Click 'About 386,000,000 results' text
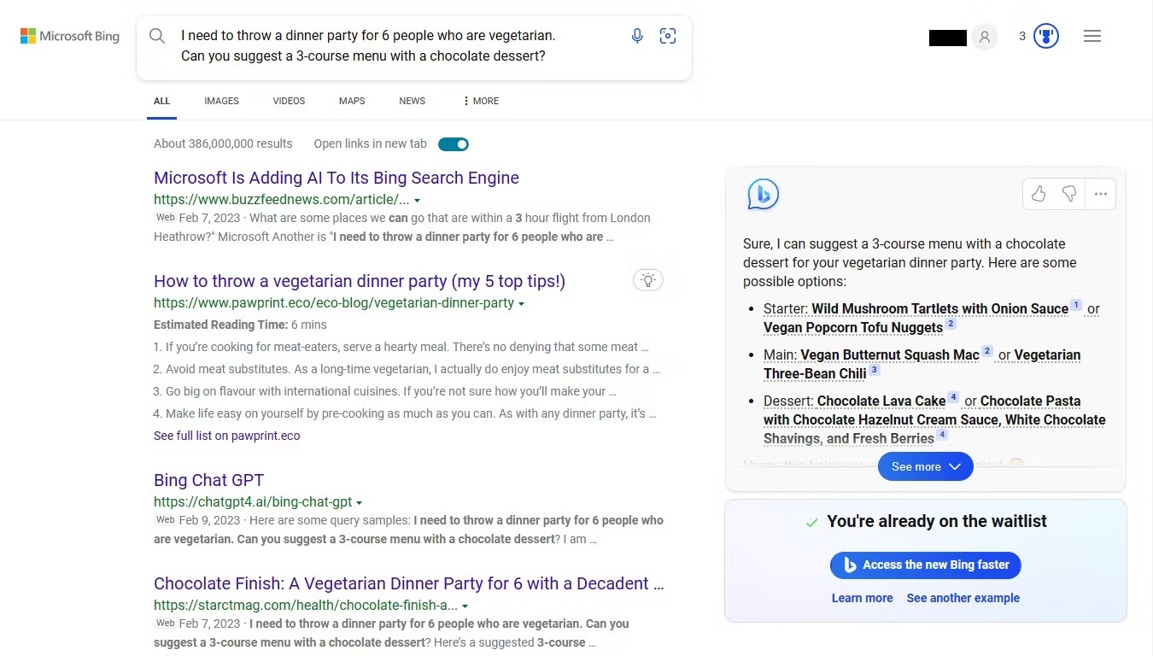Image resolution: width=1153 pixels, height=656 pixels. pyautogui.click(x=223, y=143)
